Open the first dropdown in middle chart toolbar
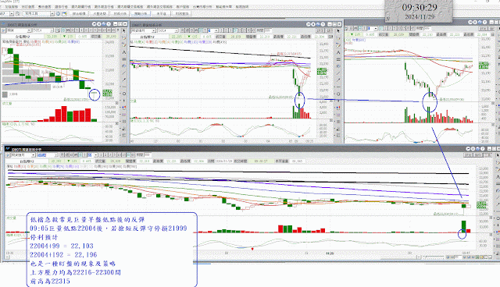500x287 pixels. point(154,30)
